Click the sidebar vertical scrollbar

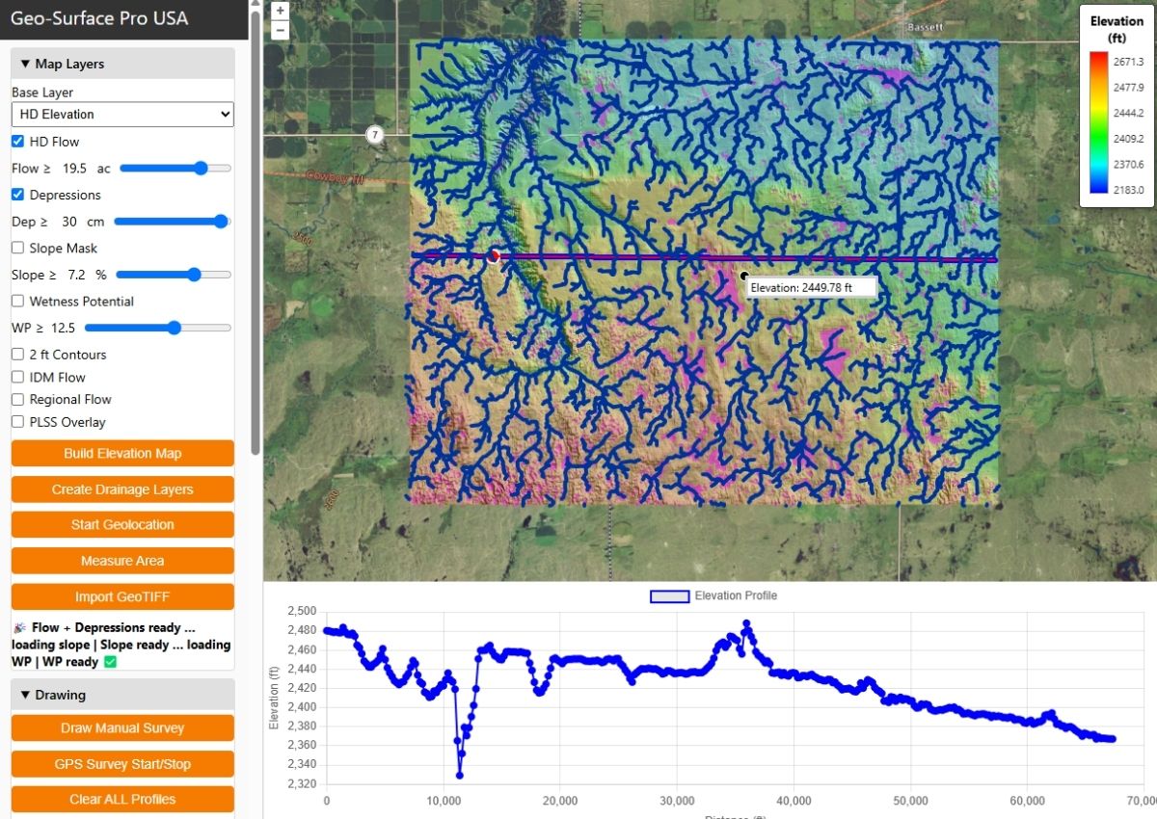[256, 231]
